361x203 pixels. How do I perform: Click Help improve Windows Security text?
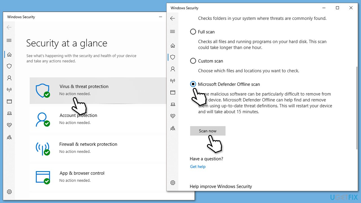(221, 186)
